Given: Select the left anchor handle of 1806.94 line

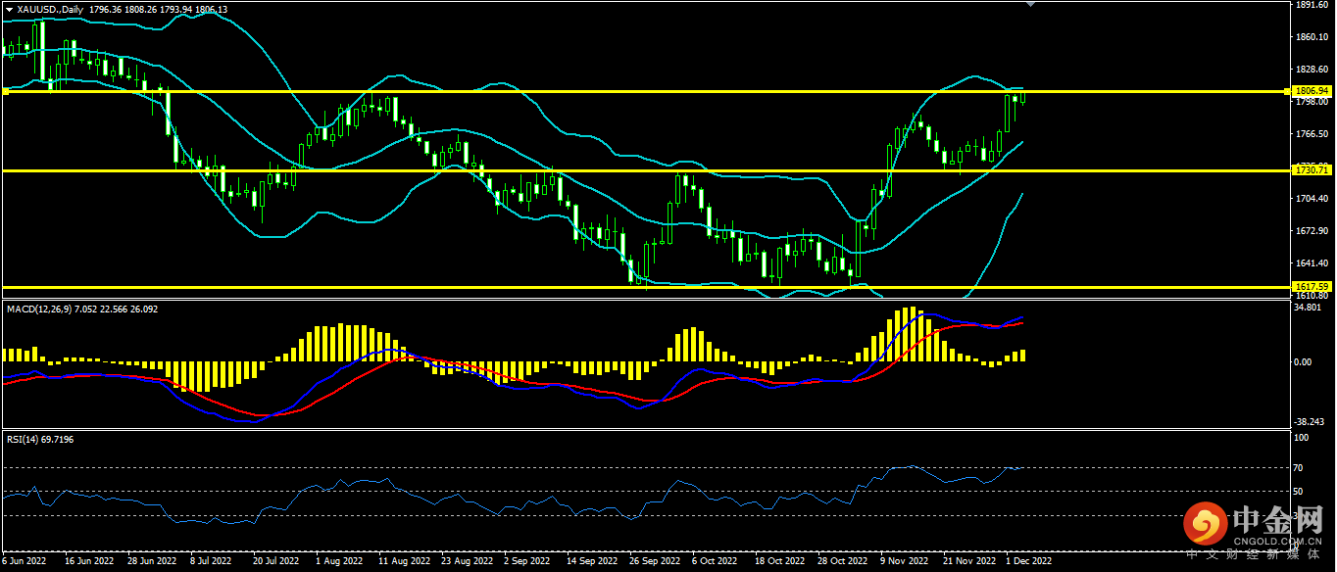Looking at the screenshot, I should pos(5,91).
